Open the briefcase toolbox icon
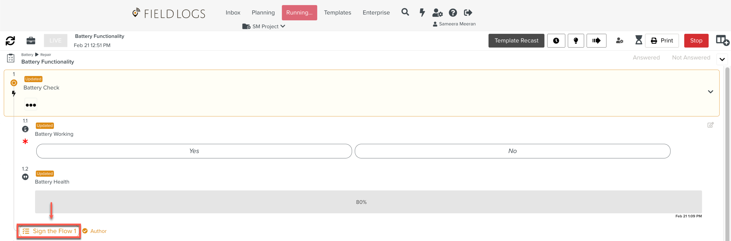This screenshot has width=731, height=241. tap(31, 41)
